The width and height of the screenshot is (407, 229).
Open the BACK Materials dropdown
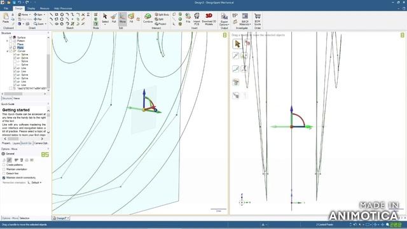250,24
